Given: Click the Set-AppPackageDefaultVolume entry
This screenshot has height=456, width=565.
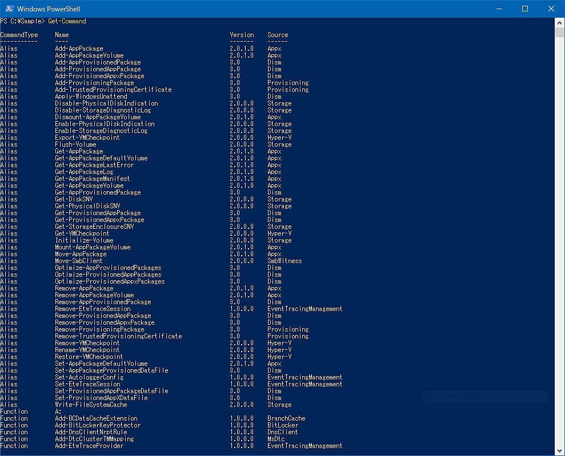Looking at the screenshot, I should [101, 364].
